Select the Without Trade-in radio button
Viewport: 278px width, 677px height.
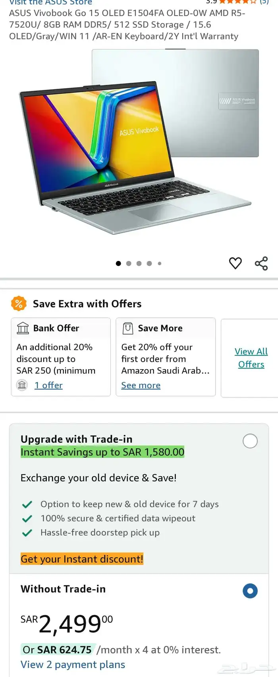(x=250, y=591)
